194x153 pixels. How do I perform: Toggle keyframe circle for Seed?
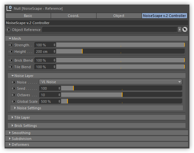tap(13, 88)
